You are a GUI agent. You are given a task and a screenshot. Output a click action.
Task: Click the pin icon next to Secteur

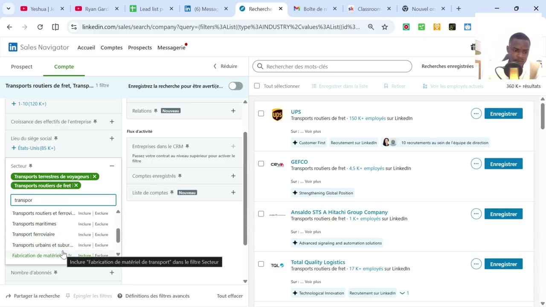pyautogui.click(x=30, y=166)
